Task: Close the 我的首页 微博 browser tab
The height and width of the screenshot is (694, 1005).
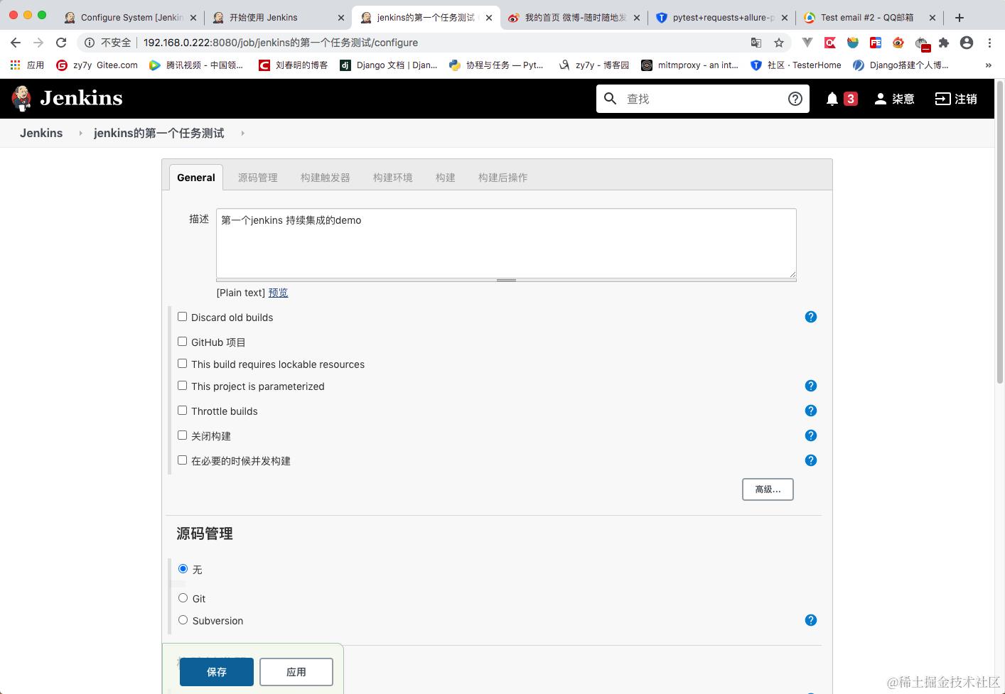Action: (x=636, y=17)
